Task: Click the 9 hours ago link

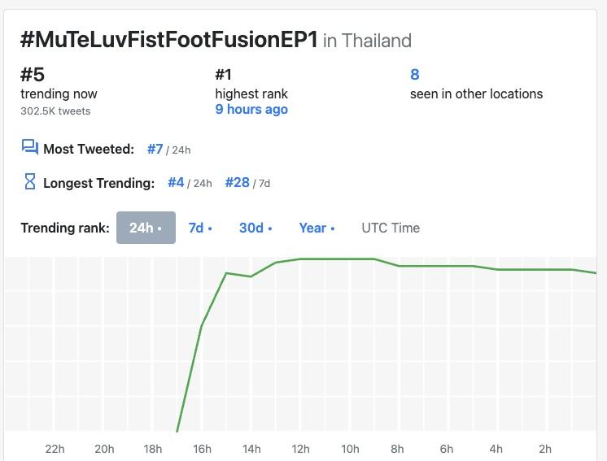Action: pos(251,109)
